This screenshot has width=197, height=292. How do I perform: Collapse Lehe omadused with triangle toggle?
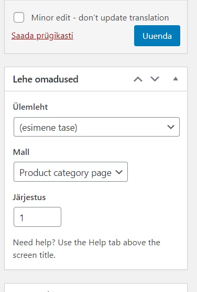pyautogui.click(x=176, y=79)
